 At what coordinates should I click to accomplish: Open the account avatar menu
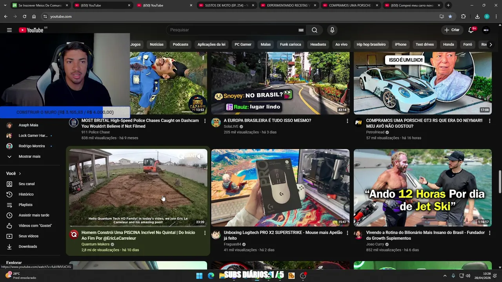[x=486, y=30]
